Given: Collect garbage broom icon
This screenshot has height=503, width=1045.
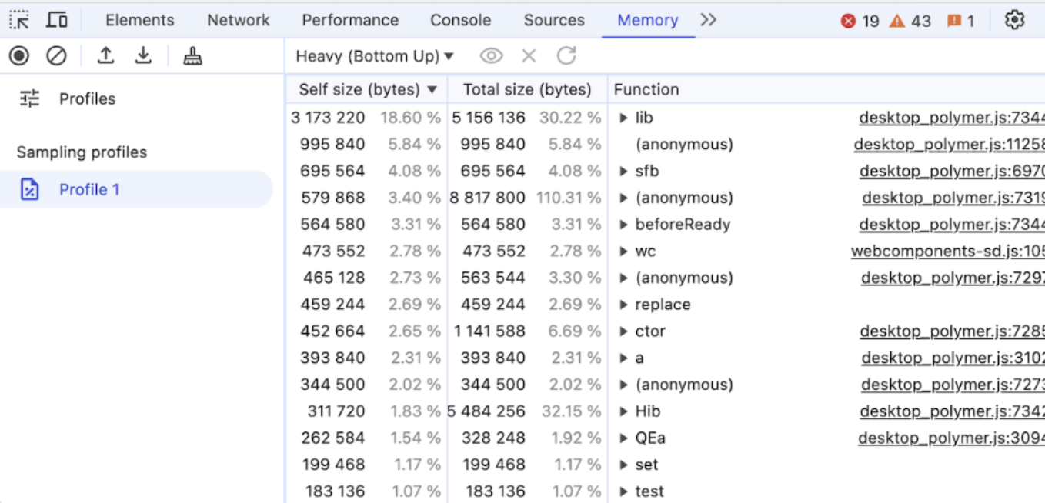Looking at the screenshot, I should pos(192,55).
